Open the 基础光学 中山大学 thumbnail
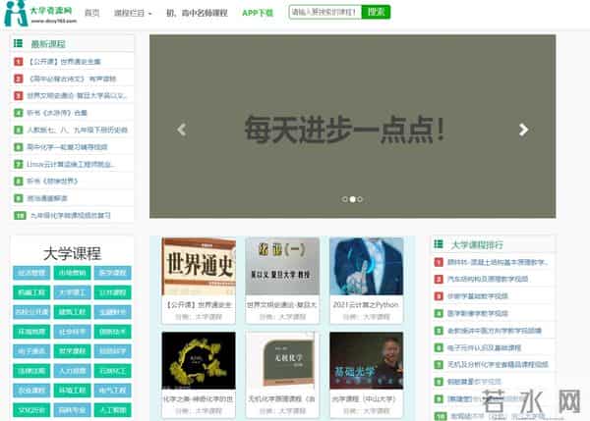The height and width of the screenshot is (421, 590). [x=366, y=360]
